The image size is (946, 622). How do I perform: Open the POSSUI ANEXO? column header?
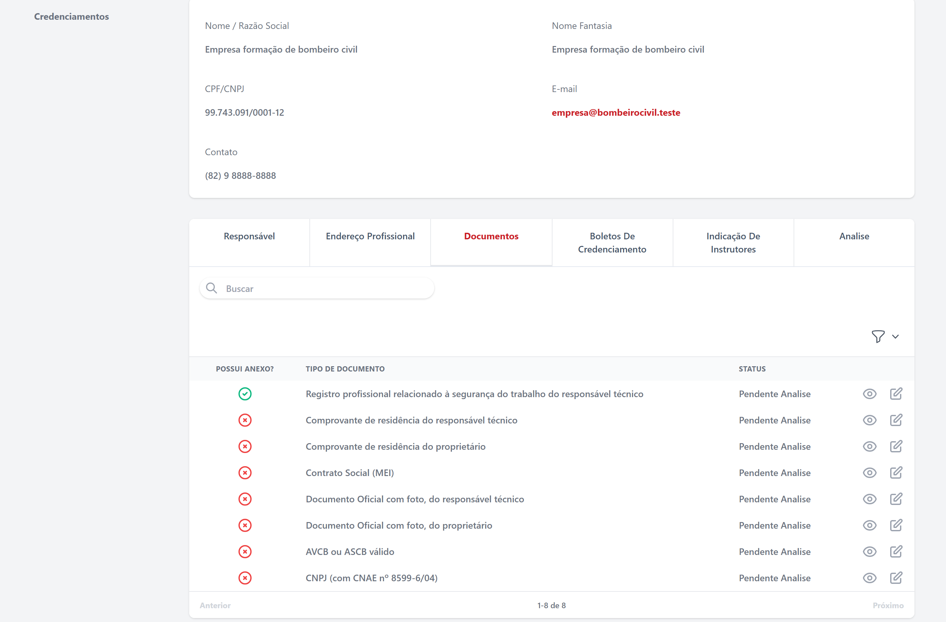pyautogui.click(x=244, y=369)
